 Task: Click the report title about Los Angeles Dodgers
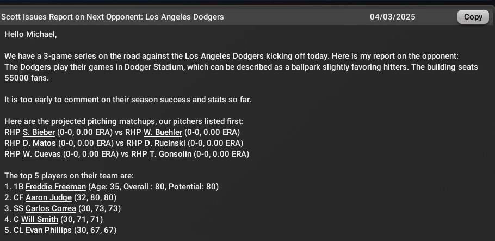pos(113,17)
